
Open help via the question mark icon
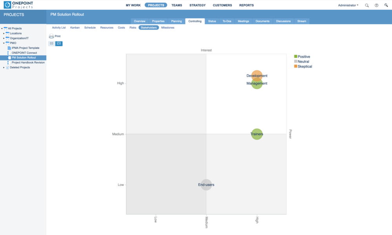pos(376,5)
